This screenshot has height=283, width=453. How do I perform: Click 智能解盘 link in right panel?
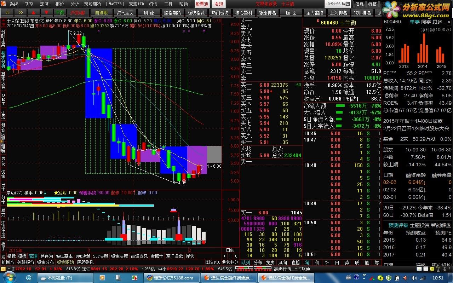pos(441,225)
